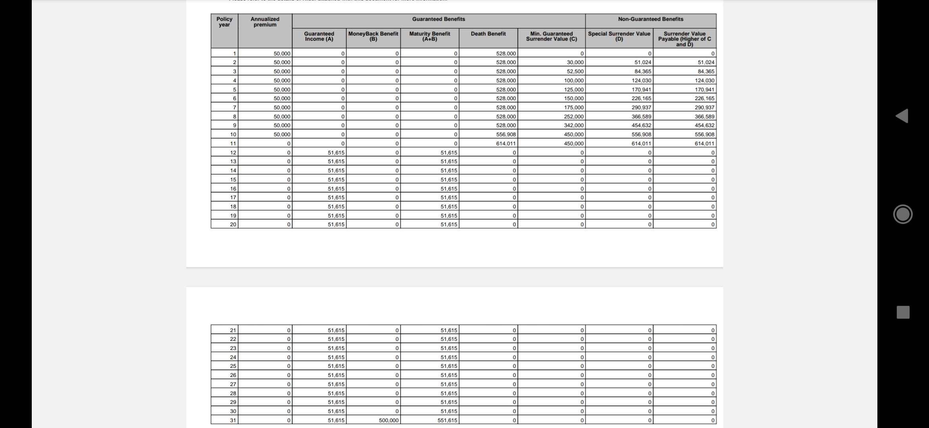Select the 551,615 maturity benefit cell
The image size is (929, 428).
coord(447,420)
